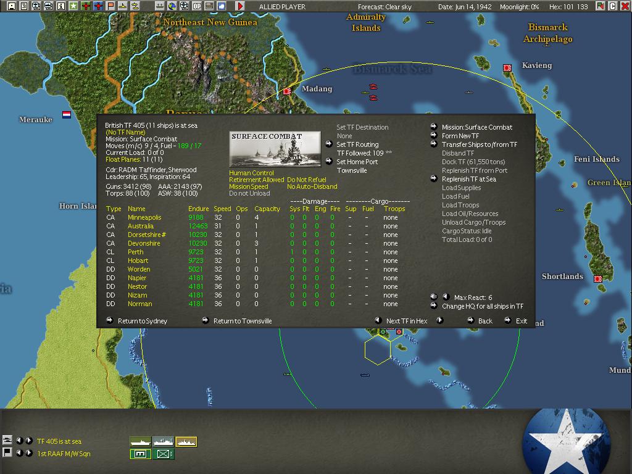This screenshot has width=632, height=474.
Task: Choose Form New TF option
Action: (460, 136)
